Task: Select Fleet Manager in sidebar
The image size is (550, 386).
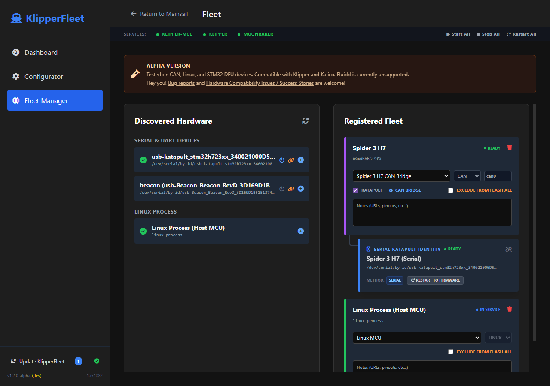Action: (55, 100)
